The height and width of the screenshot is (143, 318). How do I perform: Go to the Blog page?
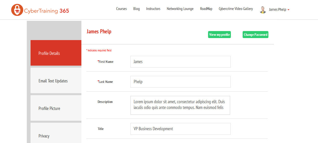pos(136,9)
